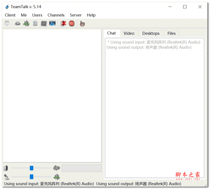Click the window resize grip at bottom-right corner

205,185
